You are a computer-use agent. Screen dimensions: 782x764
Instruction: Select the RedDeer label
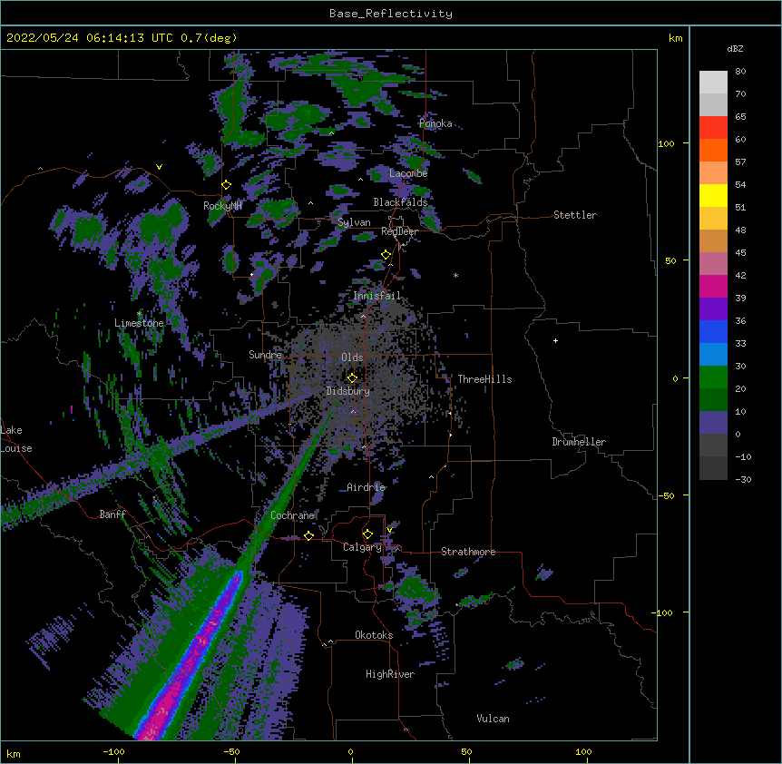[x=399, y=231]
